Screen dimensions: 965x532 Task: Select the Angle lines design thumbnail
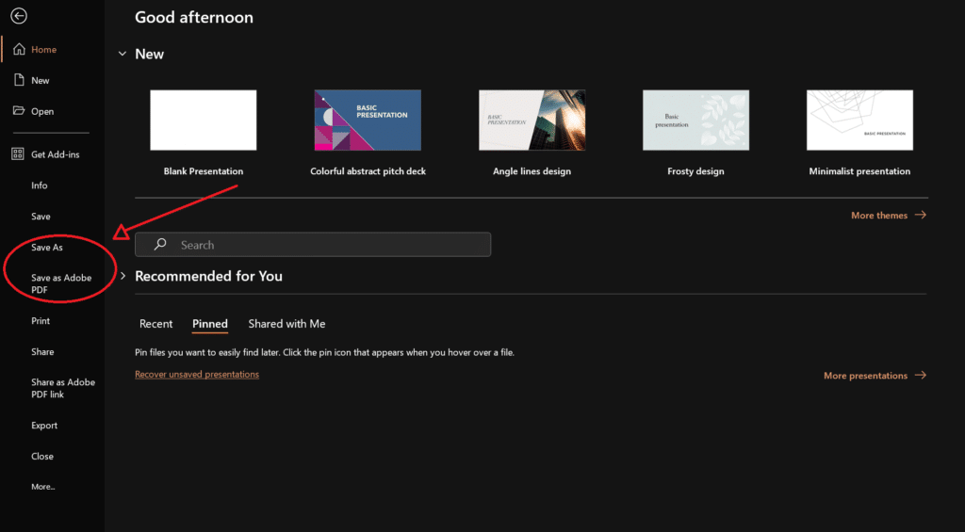click(x=532, y=120)
